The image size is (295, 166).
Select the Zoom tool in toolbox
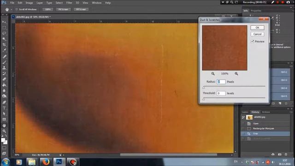click(4, 131)
